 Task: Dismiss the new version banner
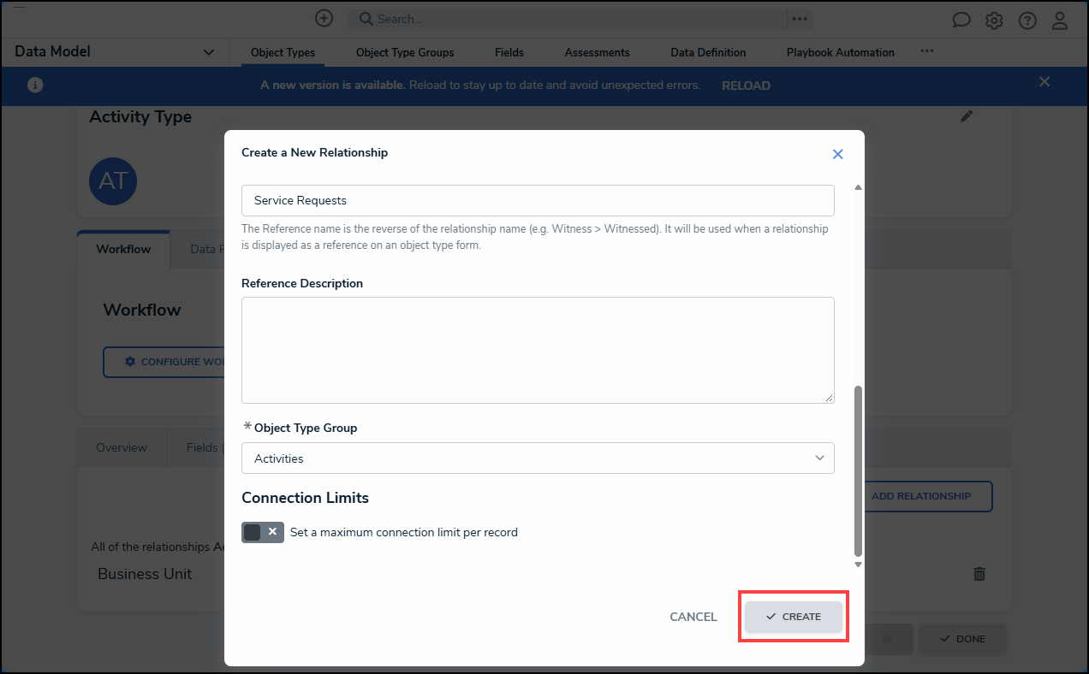[1044, 81]
